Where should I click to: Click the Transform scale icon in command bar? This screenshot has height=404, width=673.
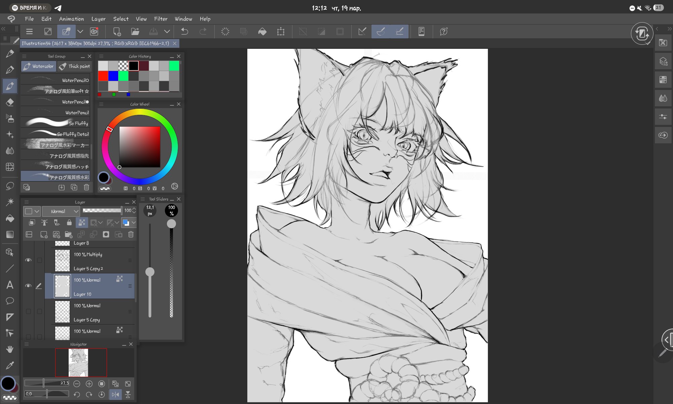281,32
